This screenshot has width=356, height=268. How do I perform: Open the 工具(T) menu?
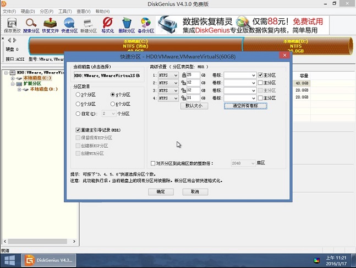(x=65, y=12)
